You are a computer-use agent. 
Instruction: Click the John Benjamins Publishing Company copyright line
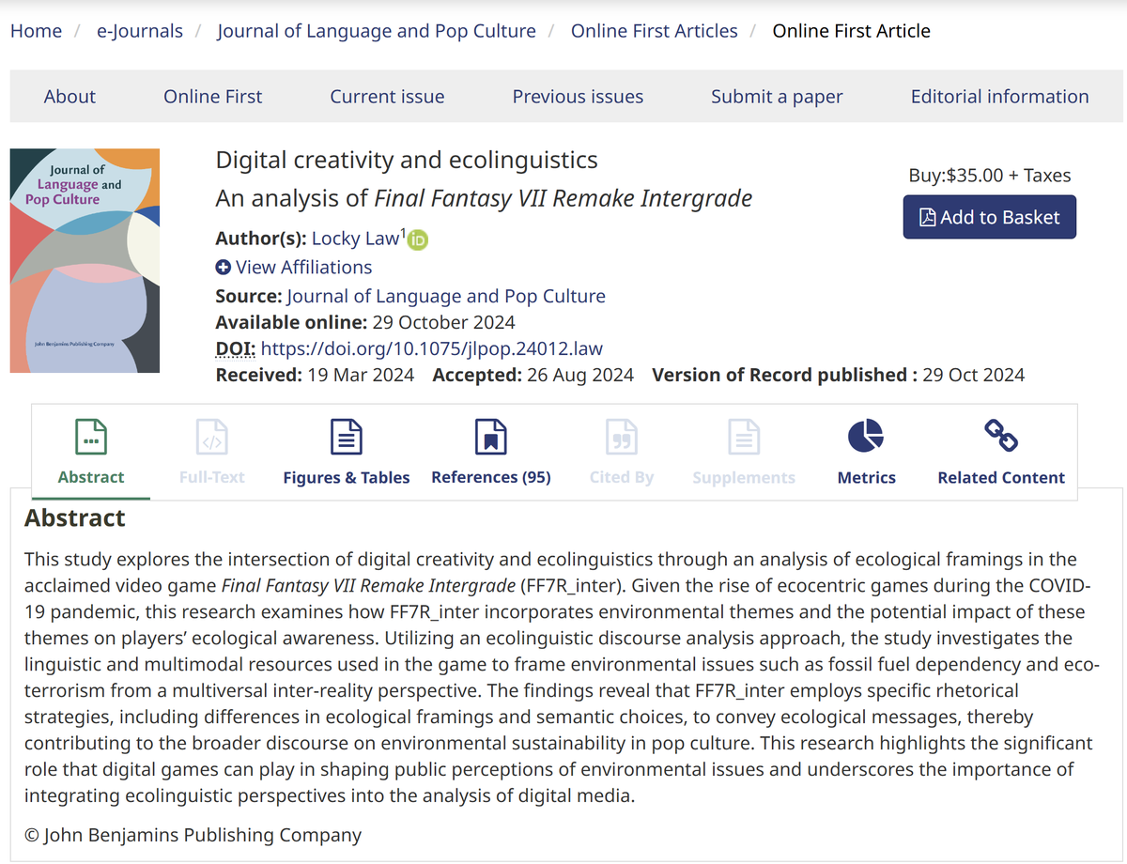pyautogui.click(x=193, y=835)
